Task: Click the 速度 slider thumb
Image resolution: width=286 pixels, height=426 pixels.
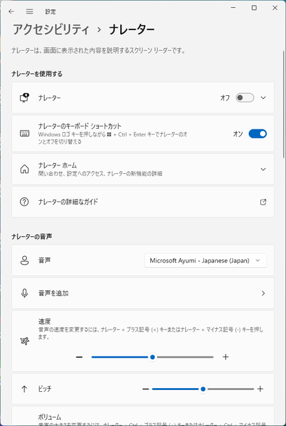Action: coord(152,357)
